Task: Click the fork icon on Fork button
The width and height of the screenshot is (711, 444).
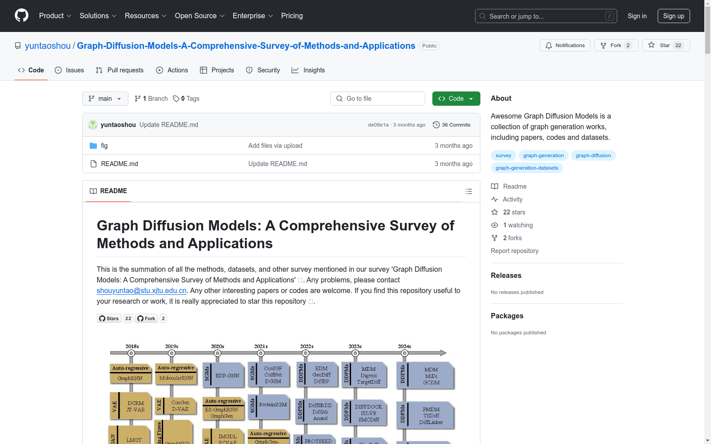Action: [603, 45]
